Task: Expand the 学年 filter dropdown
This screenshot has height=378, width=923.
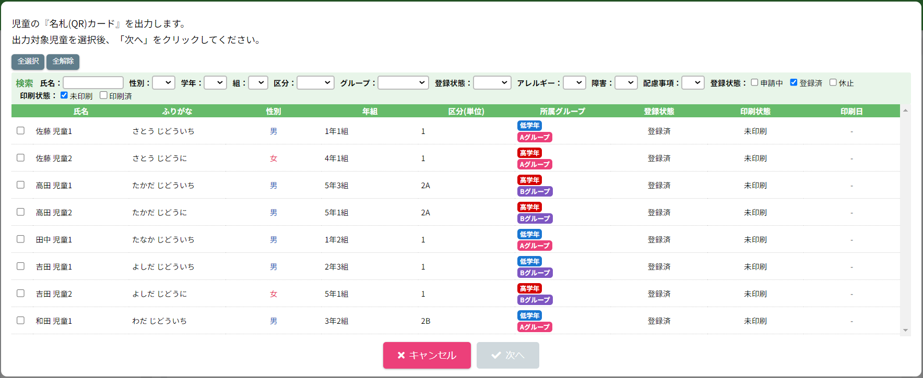Action: (x=215, y=83)
